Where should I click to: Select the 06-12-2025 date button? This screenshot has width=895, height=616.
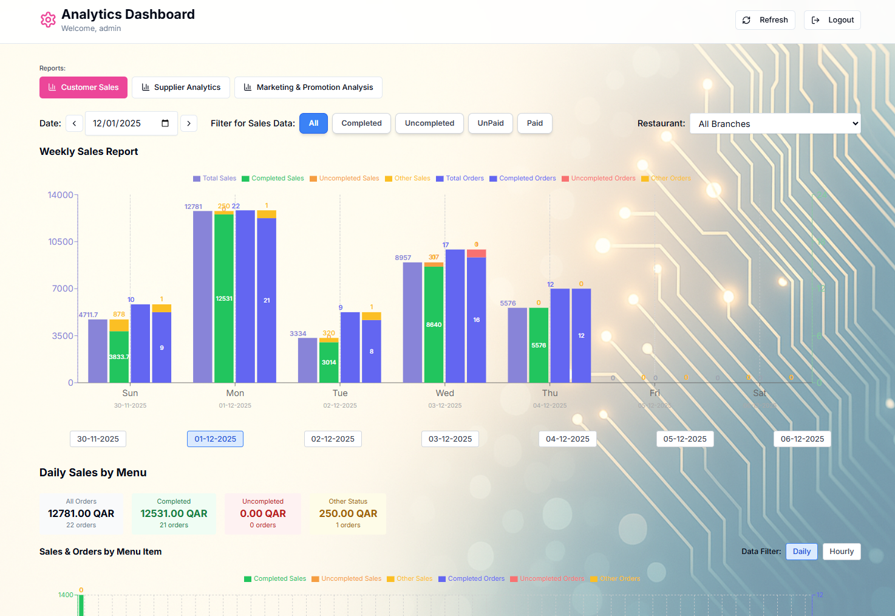802,439
